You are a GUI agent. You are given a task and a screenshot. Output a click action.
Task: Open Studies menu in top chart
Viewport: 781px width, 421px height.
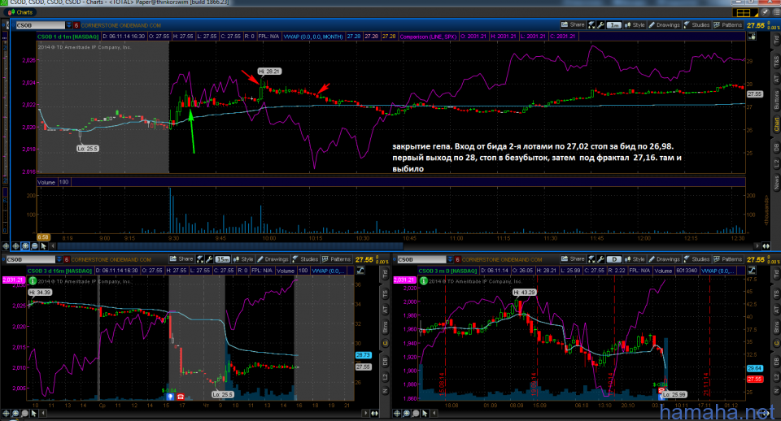point(697,25)
